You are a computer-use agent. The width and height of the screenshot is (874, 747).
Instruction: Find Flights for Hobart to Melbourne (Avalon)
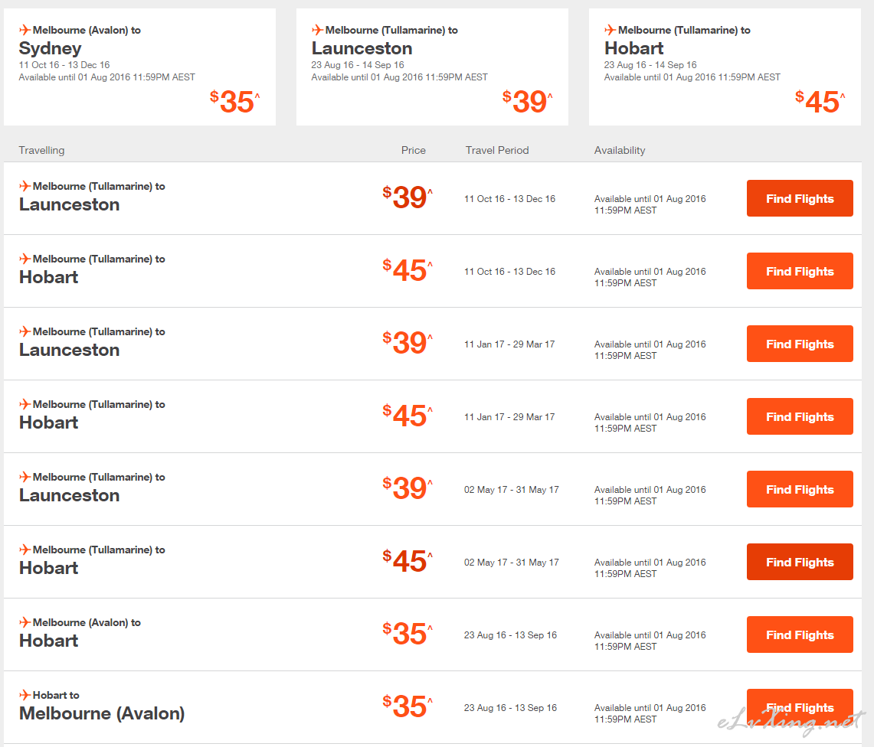coord(800,707)
